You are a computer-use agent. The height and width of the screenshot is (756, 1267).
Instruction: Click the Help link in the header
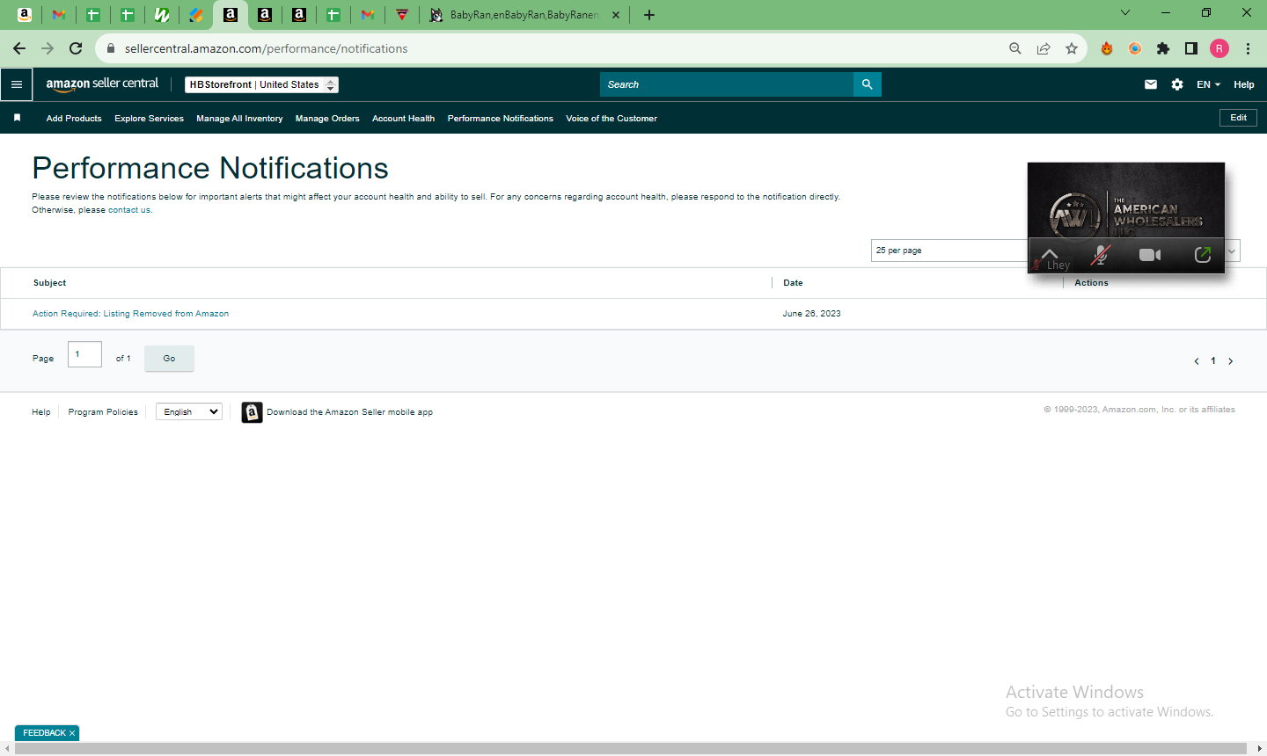click(x=1243, y=84)
